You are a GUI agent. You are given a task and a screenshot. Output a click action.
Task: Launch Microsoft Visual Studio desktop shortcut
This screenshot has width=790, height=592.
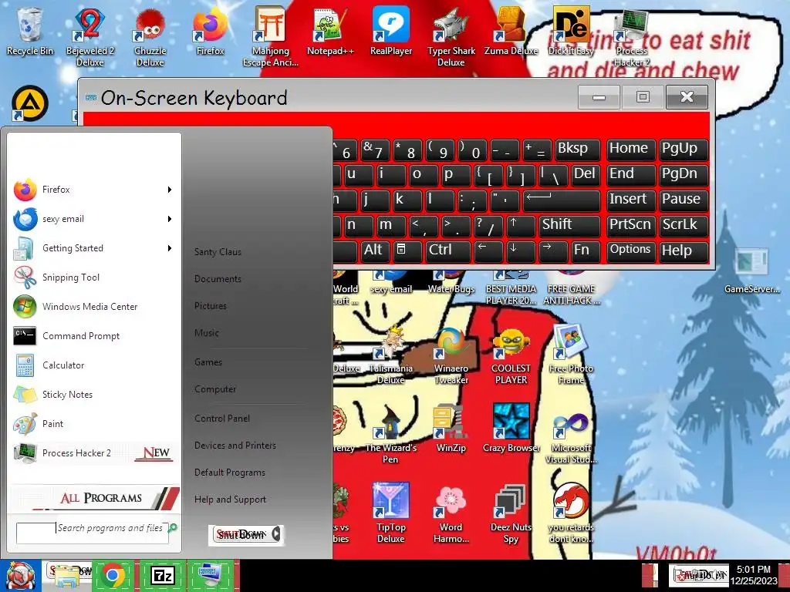coord(571,438)
